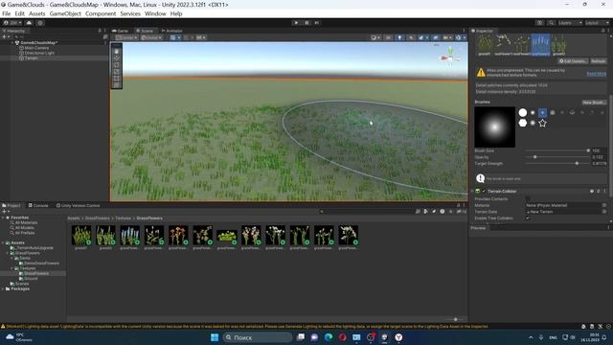Select the highlighted blue brush
Screen dimensions: 613x345
click(542, 113)
